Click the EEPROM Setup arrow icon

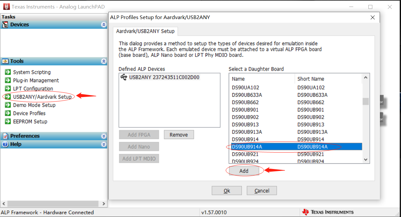(8, 121)
